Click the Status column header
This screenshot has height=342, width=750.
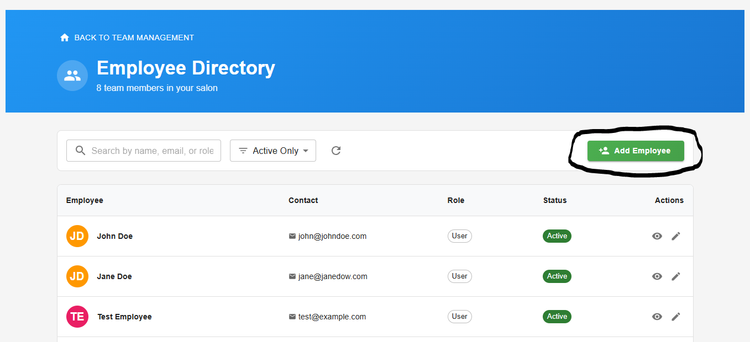pyautogui.click(x=555, y=200)
